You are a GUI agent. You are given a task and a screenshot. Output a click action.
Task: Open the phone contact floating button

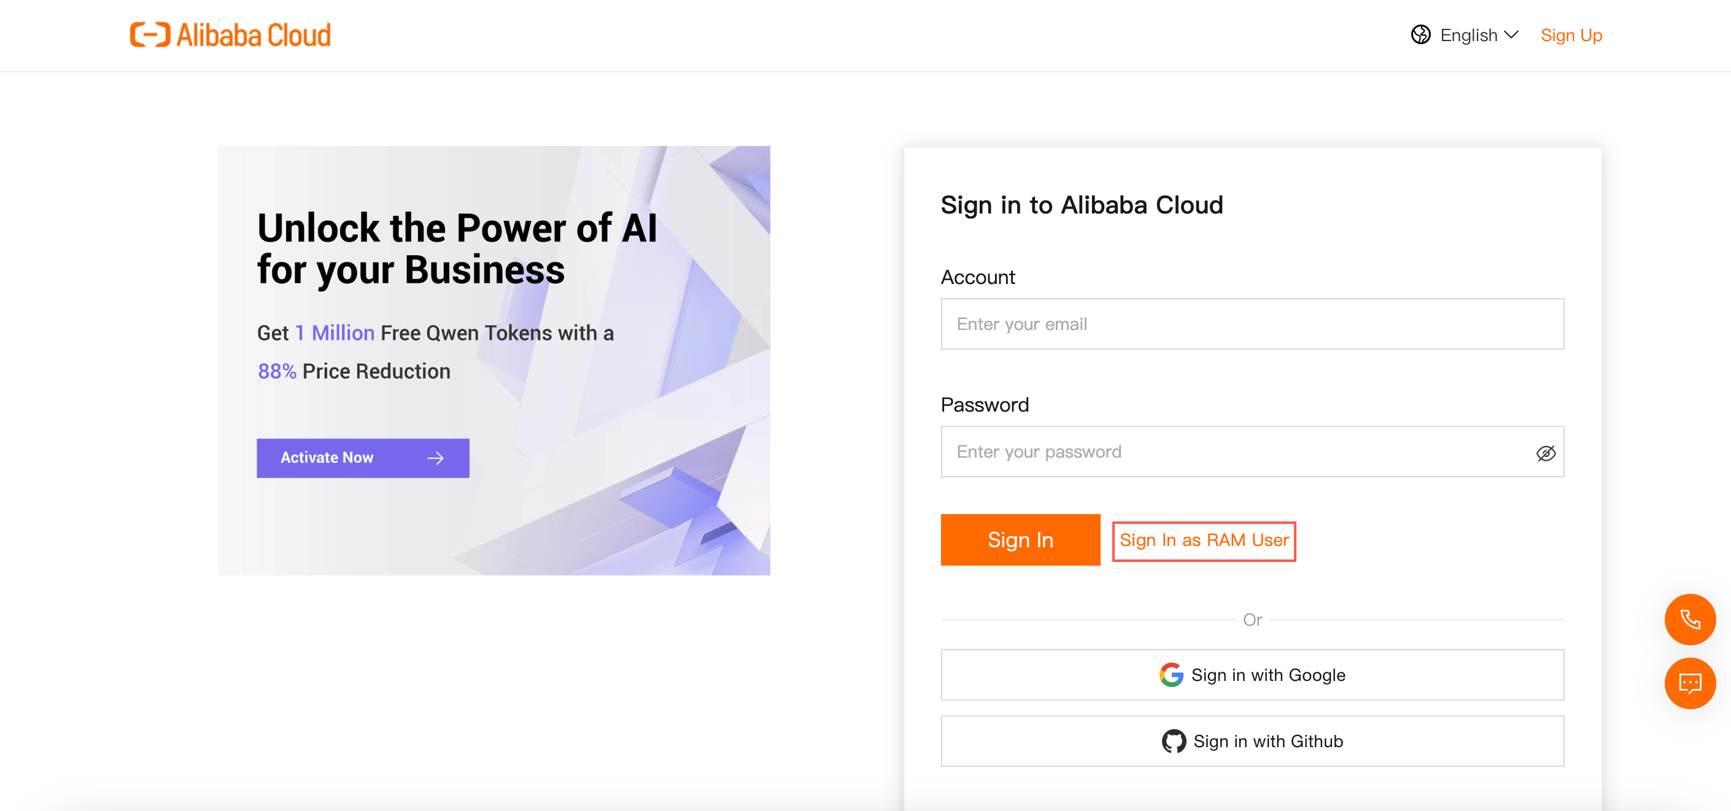[x=1689, y=619]
